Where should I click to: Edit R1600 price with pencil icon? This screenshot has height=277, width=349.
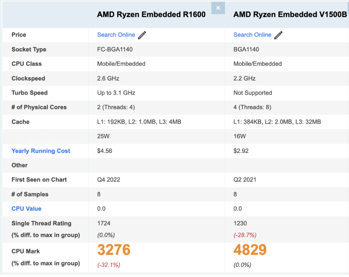[x=142, y=35]
